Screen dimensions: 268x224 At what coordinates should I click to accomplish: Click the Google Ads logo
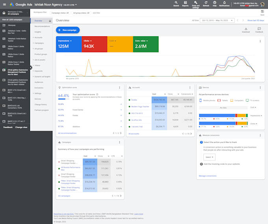(21, 4)
